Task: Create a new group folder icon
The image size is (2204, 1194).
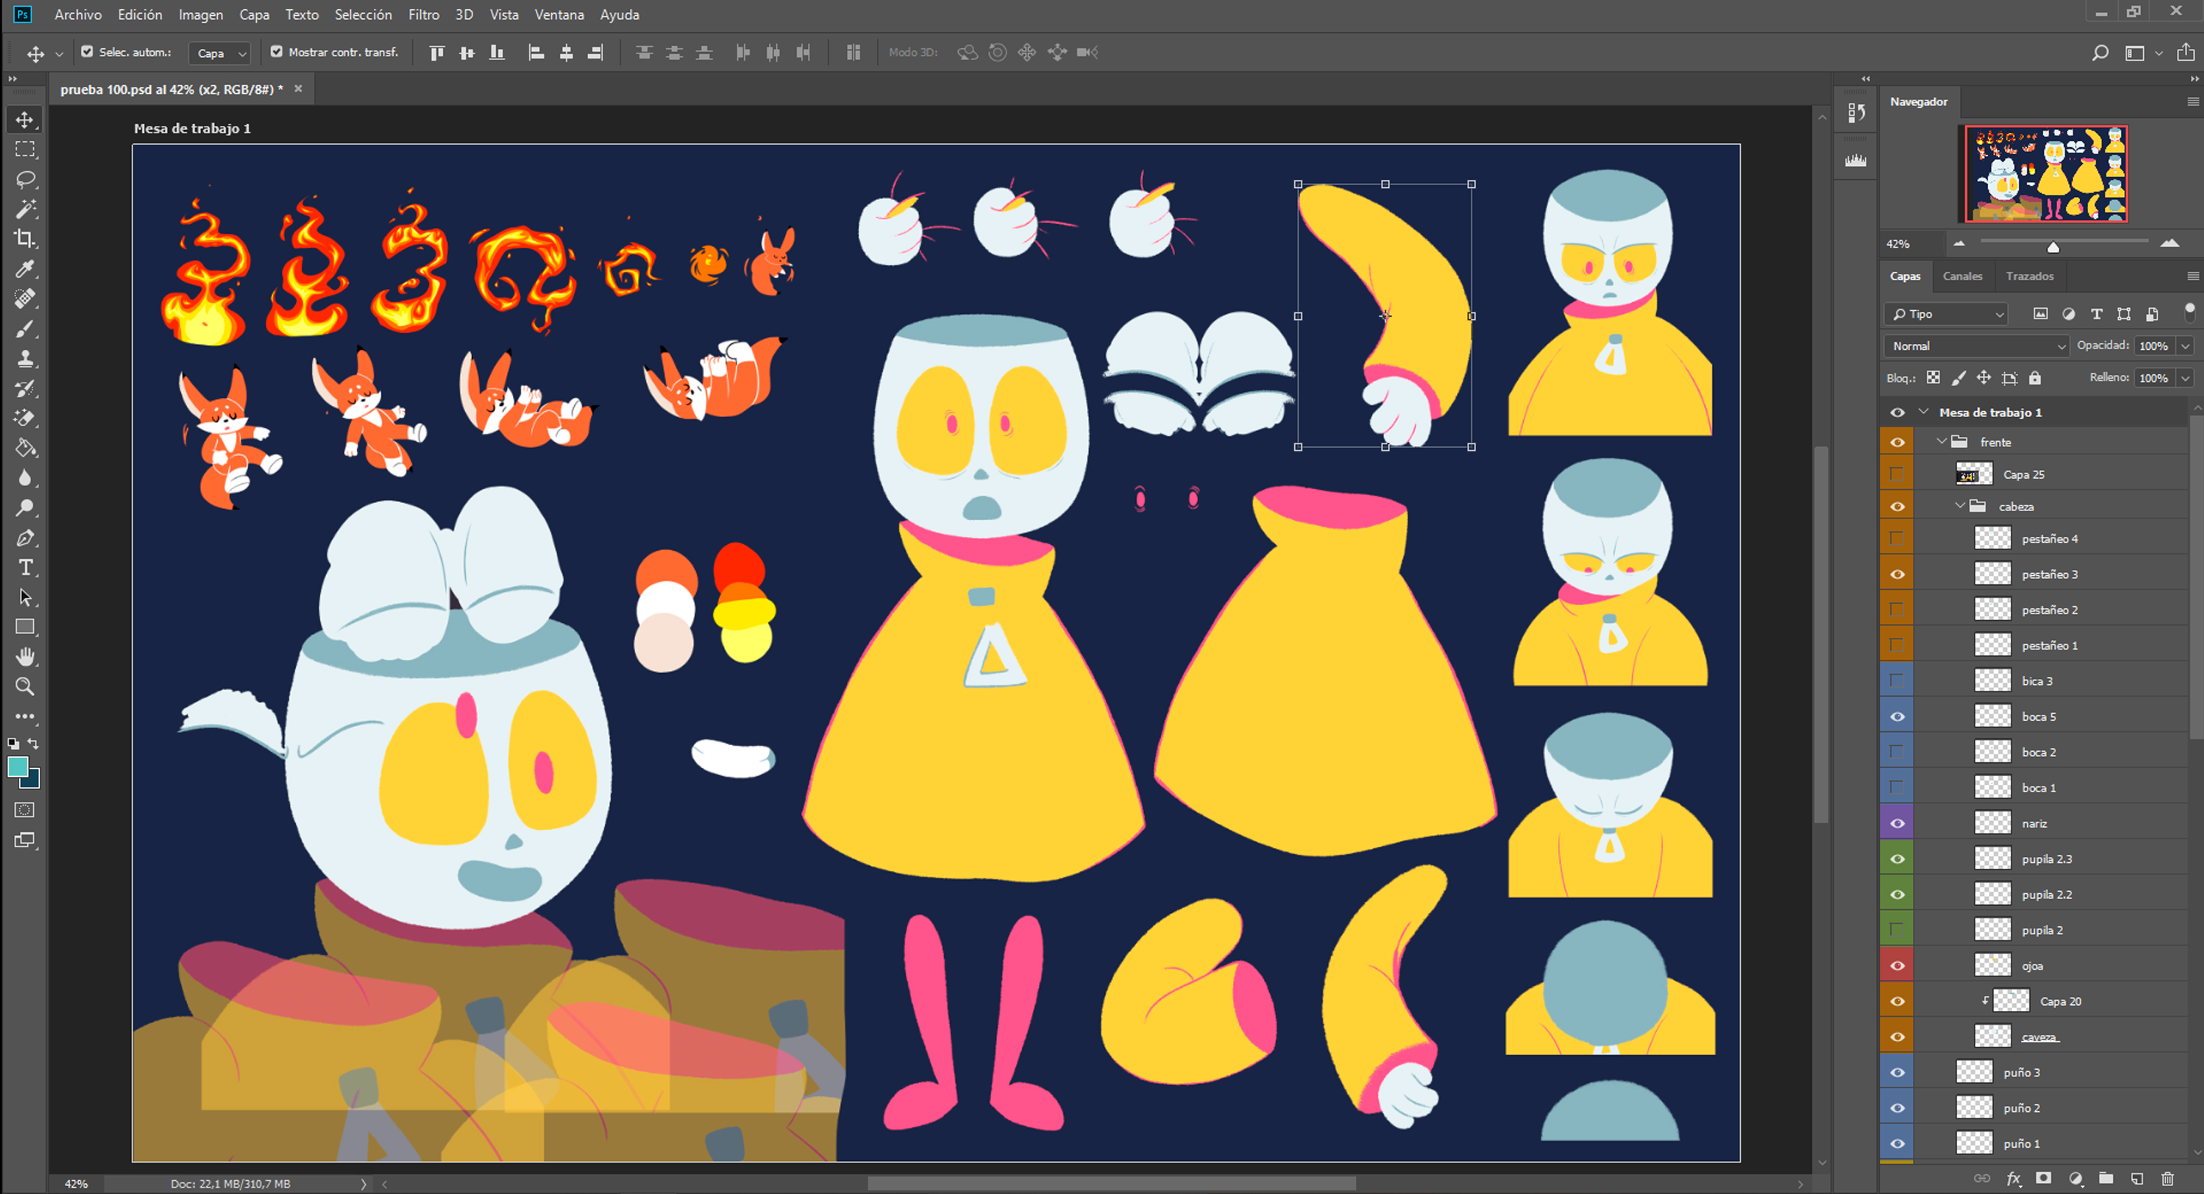Action: (2105, 1179)
